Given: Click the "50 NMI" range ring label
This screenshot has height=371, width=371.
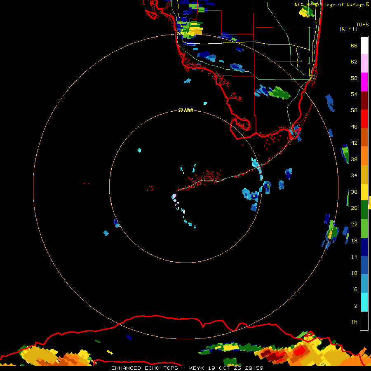Looking at the screenshot, I should pos(185,110).
